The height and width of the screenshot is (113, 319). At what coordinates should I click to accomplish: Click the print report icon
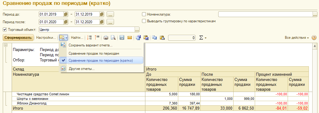(106, 38)
